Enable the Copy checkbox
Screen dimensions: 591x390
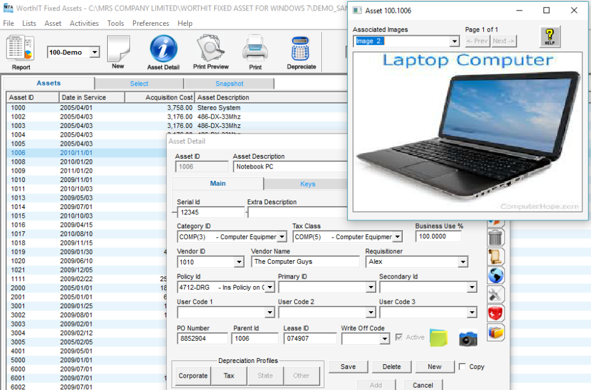point(464,366)
